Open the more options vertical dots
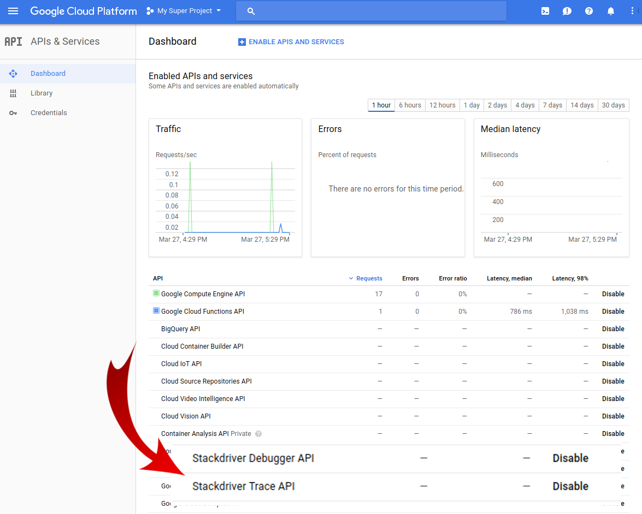This screenshot has height=514, width=642. 632,11
